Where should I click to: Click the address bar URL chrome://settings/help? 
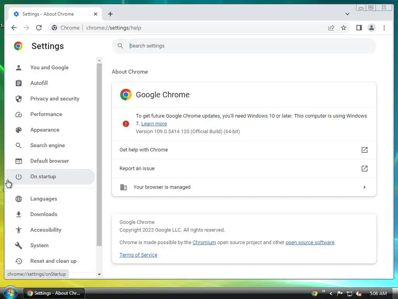pyautogui.click(x=114, y=28)
